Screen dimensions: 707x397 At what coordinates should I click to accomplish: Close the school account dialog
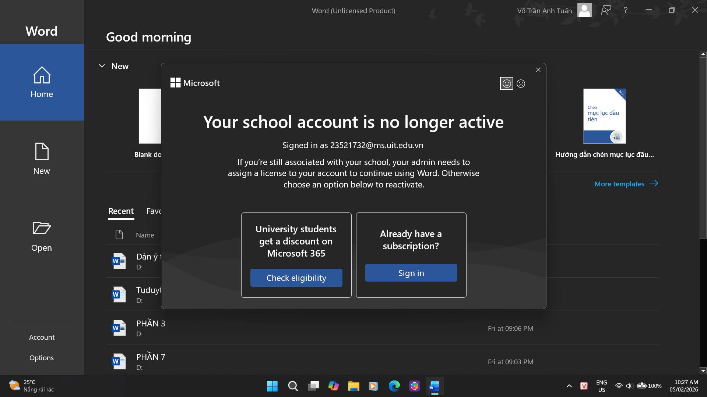(x=538, y=70)
